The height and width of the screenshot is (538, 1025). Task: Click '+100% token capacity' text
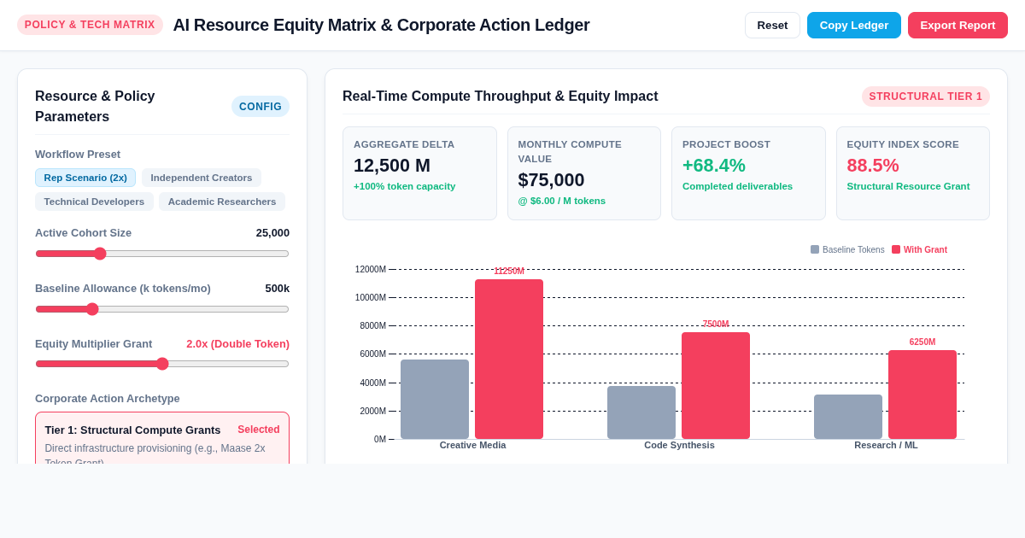click(x=405, y=186)
